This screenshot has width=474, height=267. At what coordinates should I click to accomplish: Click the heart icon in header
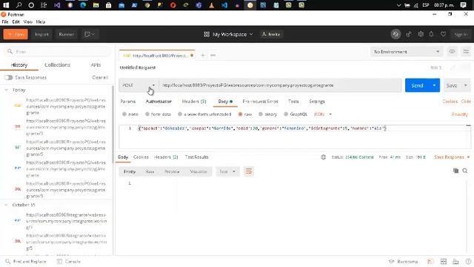click(x=443, y=34)
